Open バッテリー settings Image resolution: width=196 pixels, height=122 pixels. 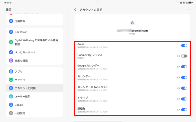[34, 80]
